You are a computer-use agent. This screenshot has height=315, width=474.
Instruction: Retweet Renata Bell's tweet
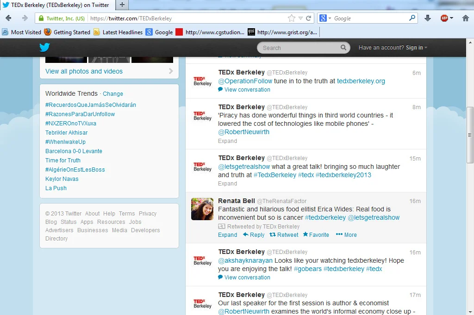(284, 235)
